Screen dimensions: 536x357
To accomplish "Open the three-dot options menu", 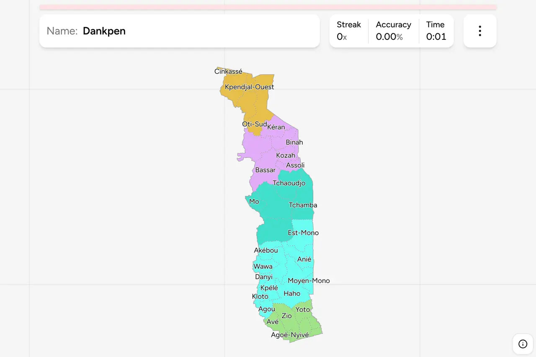I will [x=480, y=31].
